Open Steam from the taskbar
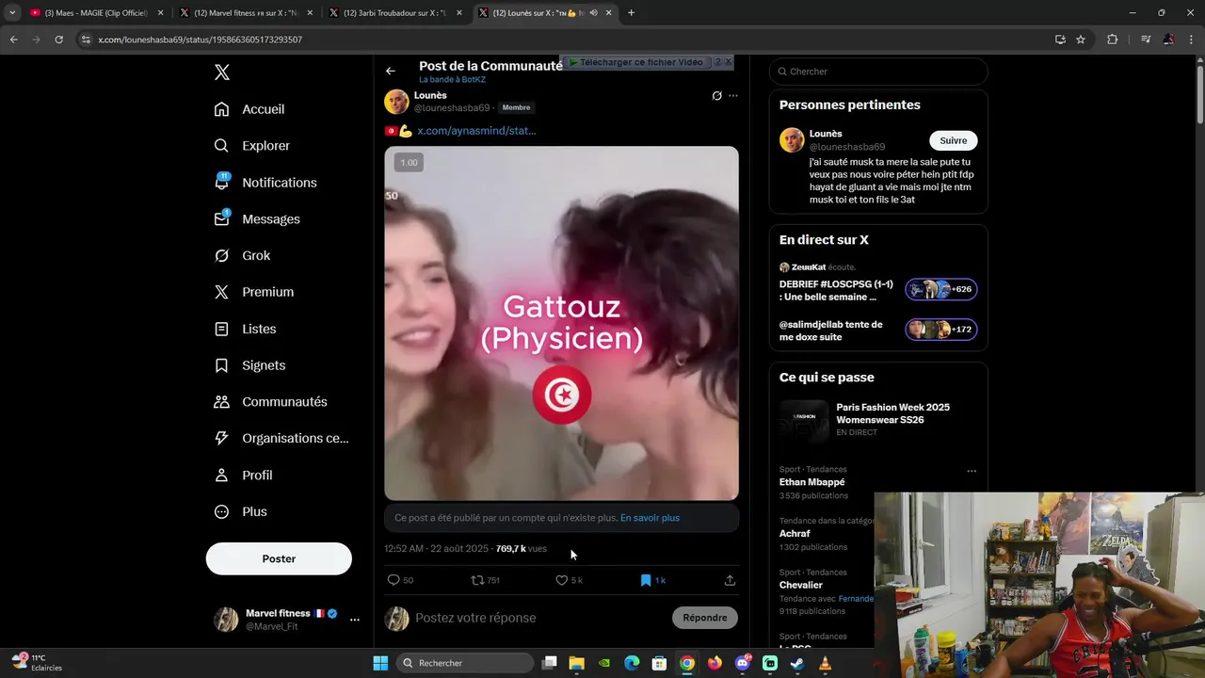The image size is (1205, 678). point(797,663)
